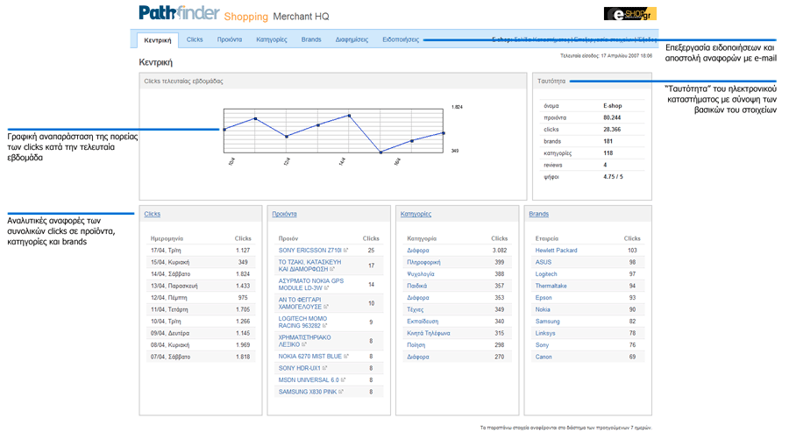Viewport: 789px width, 439px height.
Task: Open the Hewlett Packard brand link
Action: (556, 250)
